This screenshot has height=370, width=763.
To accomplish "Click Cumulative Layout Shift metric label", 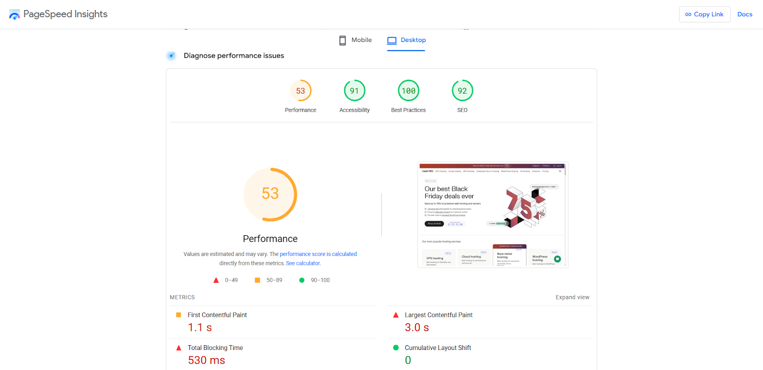I will tap(438, 348).
